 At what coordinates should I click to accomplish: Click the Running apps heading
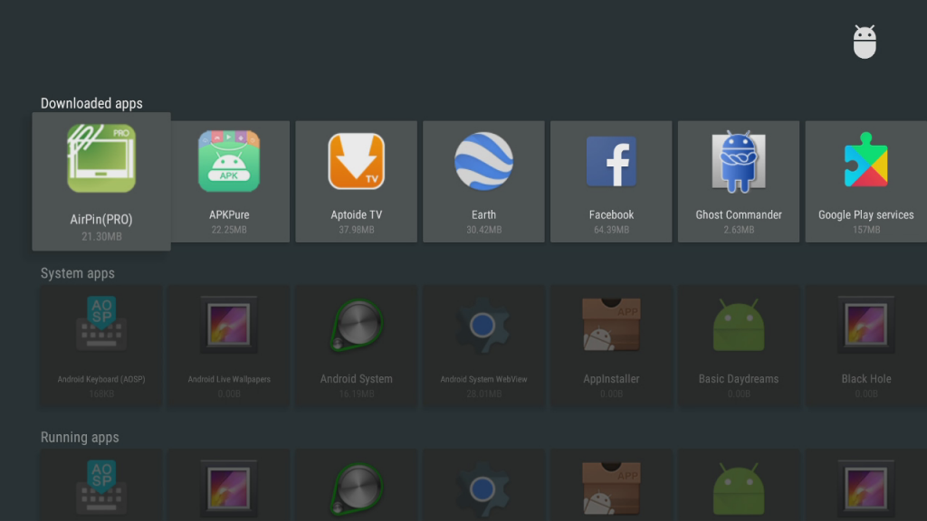point(80,437)
